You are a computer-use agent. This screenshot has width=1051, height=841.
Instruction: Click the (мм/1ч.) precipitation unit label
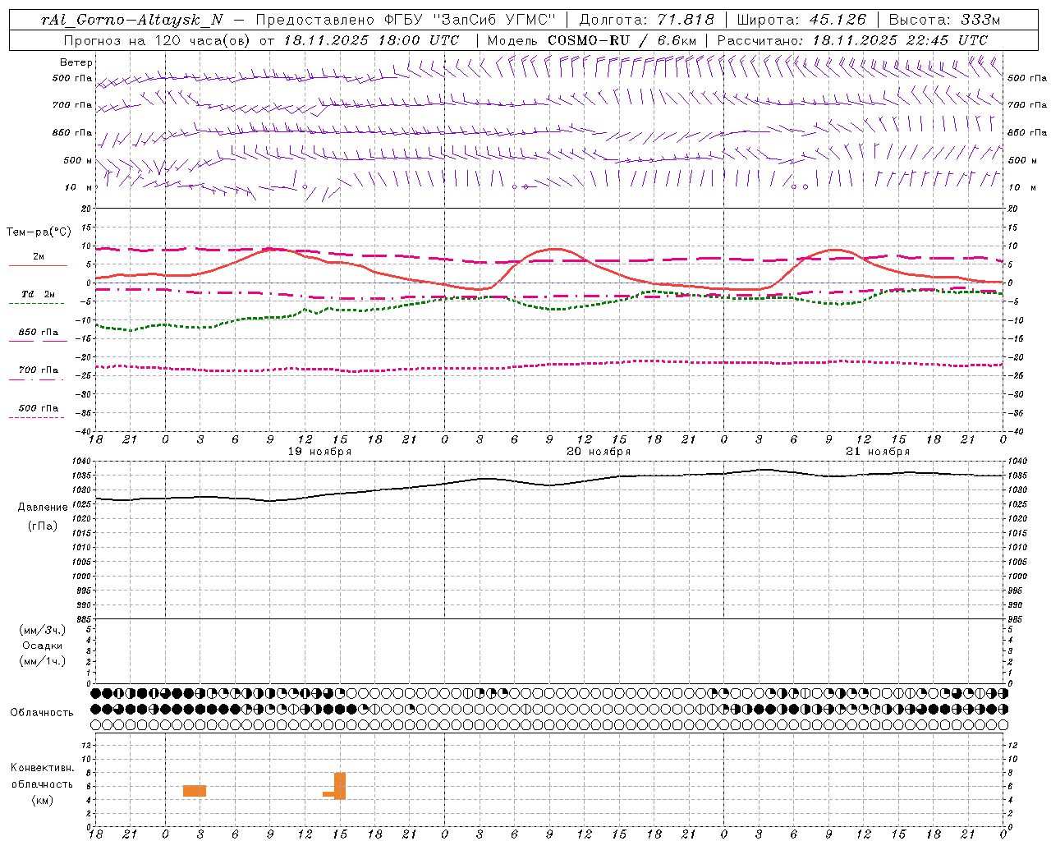coord(43,661)
